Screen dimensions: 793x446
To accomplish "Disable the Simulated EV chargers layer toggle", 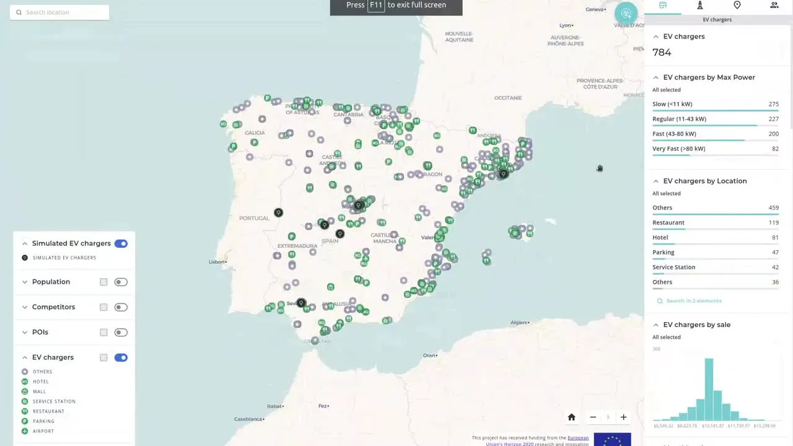I will pyautogui.click(x=121, y=243).
